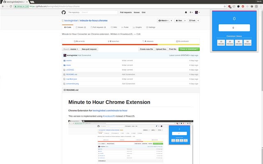Expand Clone or download
This screenshot has width=263, height=164.
click(189, 49)
